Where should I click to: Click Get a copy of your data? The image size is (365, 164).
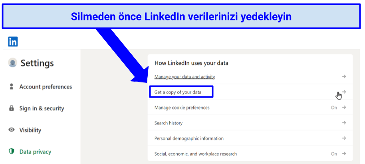point(178,92)
